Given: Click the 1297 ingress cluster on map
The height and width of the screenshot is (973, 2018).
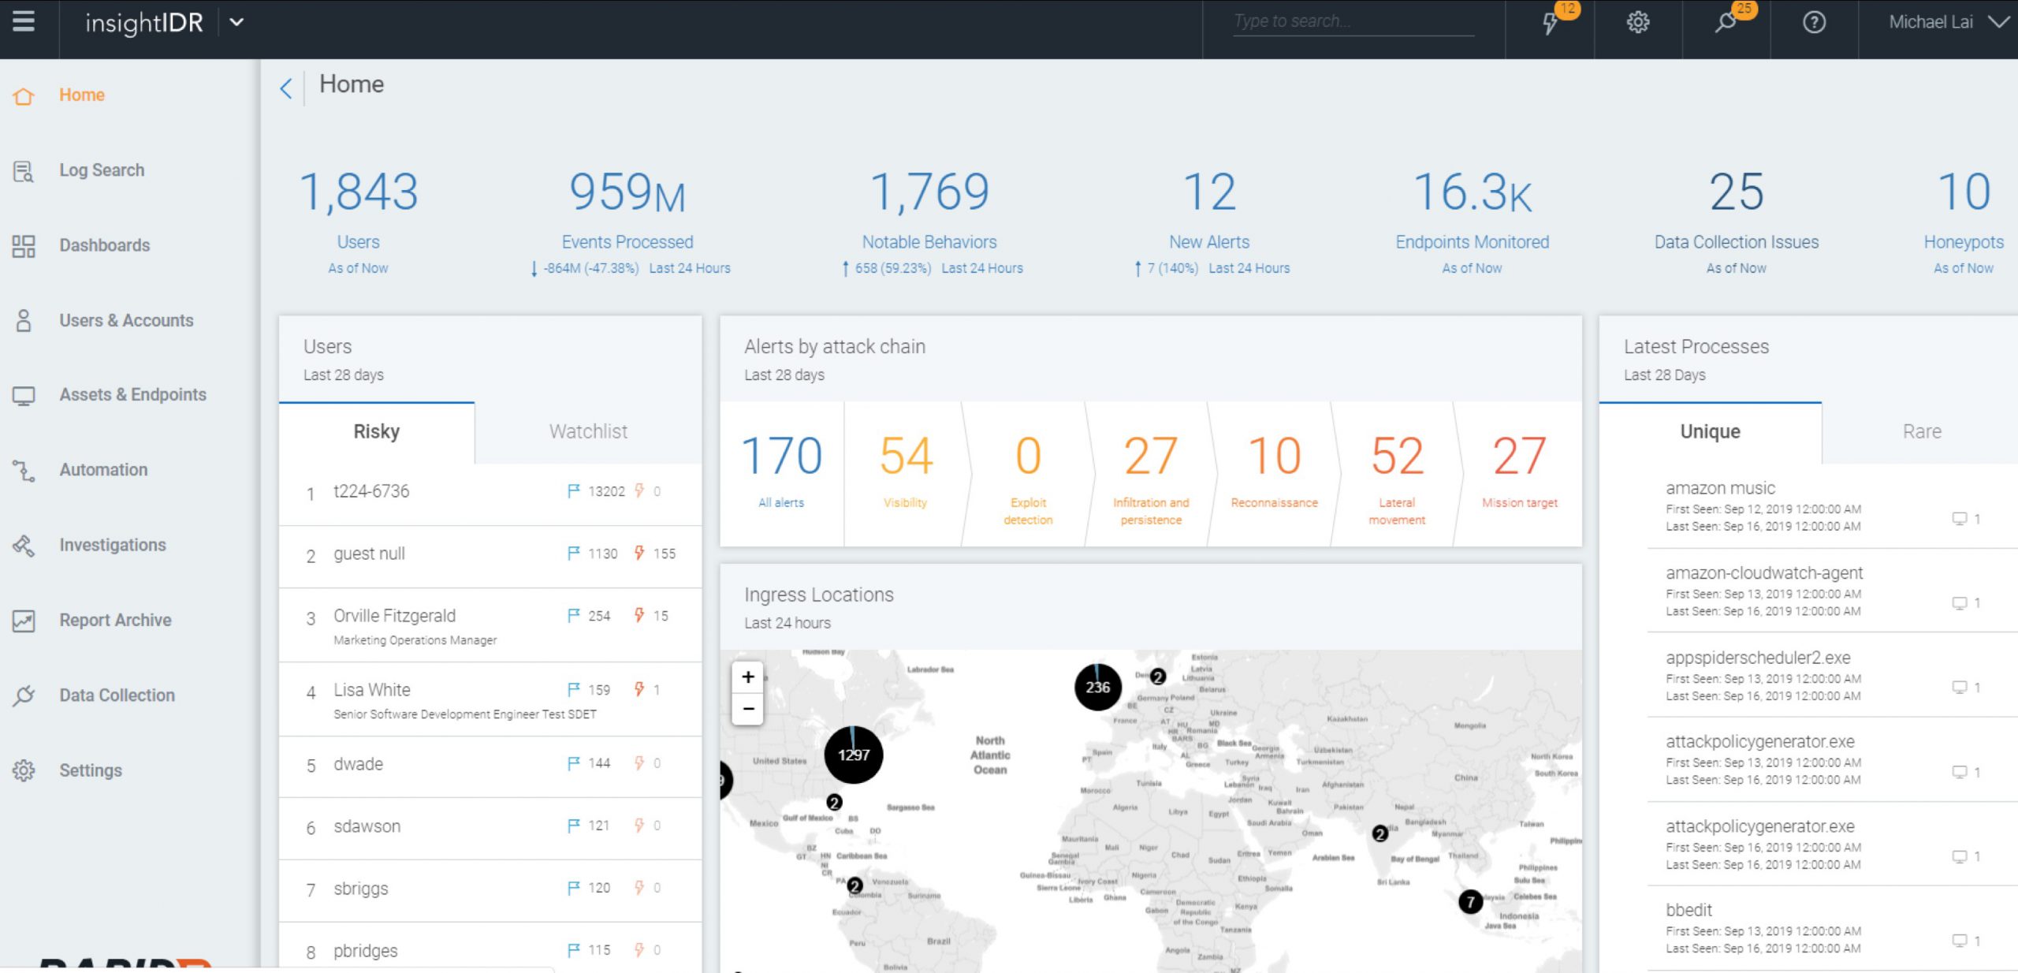Looking at the screenshot, I should coord(854,755).
